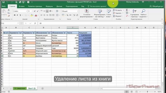Viewport: 166px width, 93px height.
Task: Merge and center cells icon
Action: (57, 15)
